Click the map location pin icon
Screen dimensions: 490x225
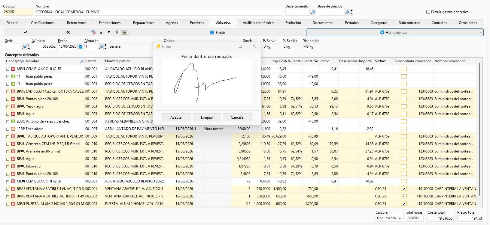pyautogui.click(x=117, y=32)
